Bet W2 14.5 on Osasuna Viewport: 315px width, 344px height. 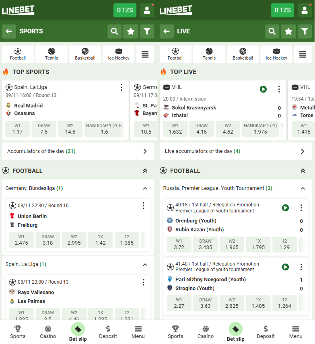coord(70,129)
